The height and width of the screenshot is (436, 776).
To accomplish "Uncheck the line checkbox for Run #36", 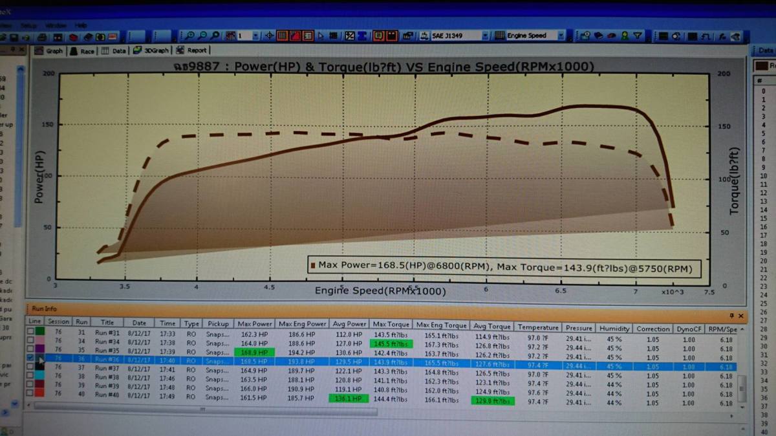I will (30, 357).
